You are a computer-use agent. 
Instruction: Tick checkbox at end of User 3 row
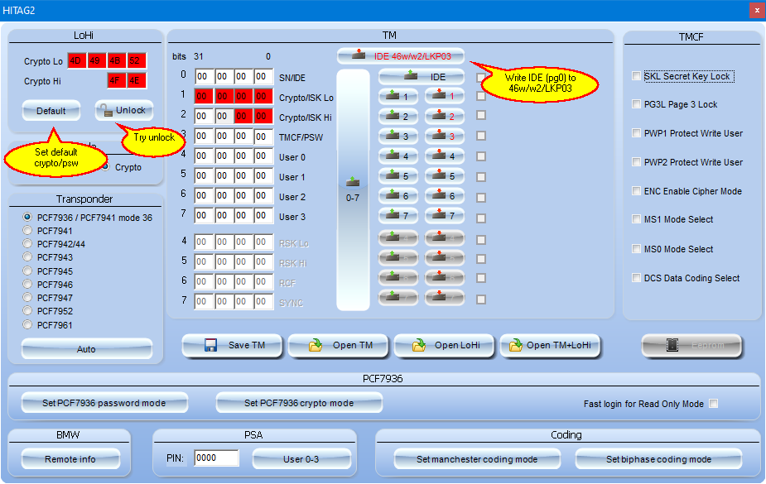tap(481, 218)
